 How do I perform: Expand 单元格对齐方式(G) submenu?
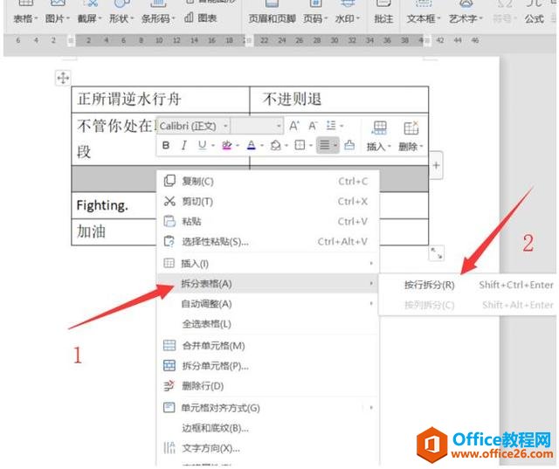click(x=267, y=408)
